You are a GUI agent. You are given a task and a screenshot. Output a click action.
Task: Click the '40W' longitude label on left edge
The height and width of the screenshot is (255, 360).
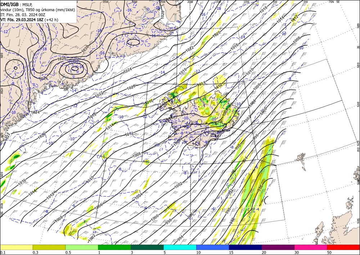(x=1, y=206)
